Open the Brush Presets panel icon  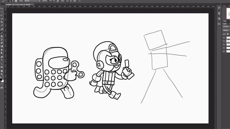pyautogui.click(x=219, y=13)
